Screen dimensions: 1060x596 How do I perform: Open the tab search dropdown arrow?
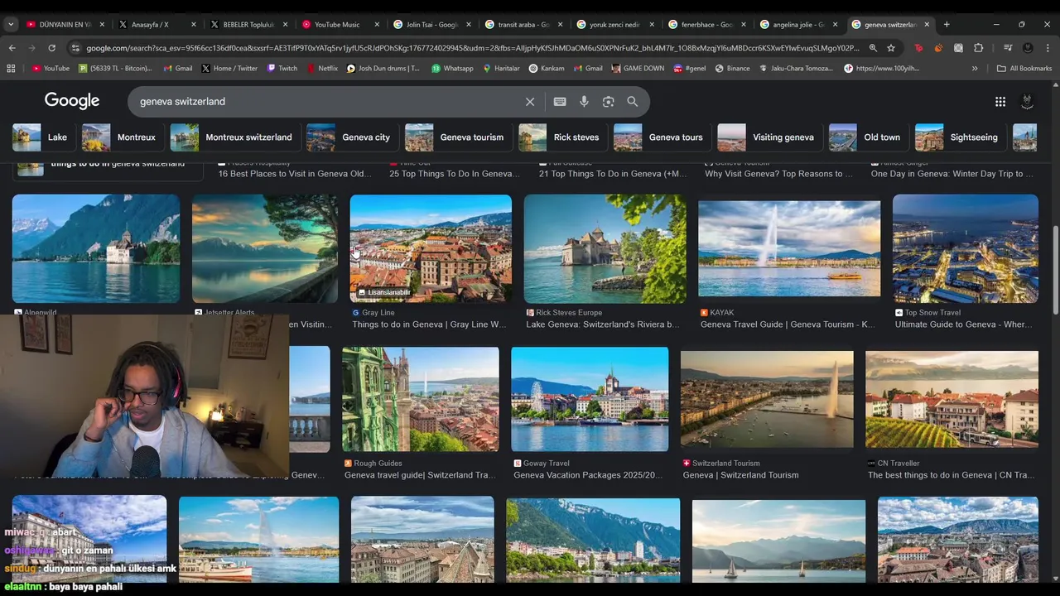11,25
